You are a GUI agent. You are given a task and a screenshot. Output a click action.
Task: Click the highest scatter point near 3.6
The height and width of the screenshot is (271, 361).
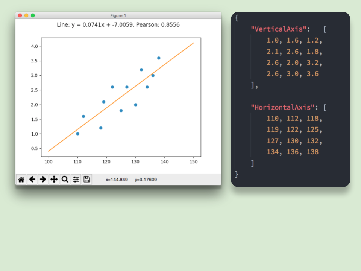[159, 58]
